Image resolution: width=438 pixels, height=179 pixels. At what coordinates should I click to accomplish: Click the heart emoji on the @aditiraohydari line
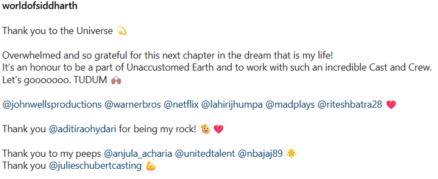pyautogui.click(x=219, y=130)
